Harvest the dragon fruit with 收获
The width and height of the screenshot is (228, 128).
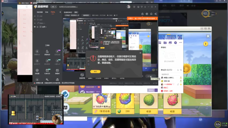point(172,112)
